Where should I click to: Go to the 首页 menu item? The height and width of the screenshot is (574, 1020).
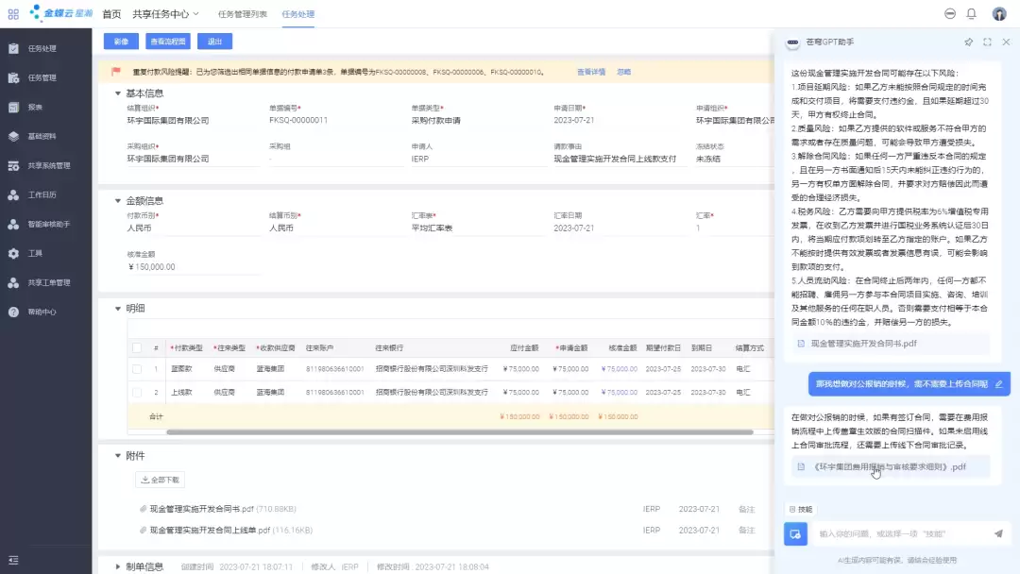(x=111, y=13)
